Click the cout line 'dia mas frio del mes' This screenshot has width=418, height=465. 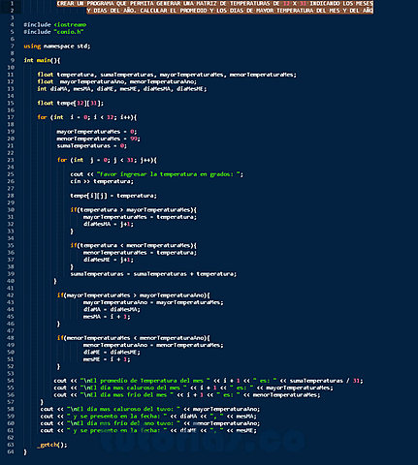(x=187, y=395)
